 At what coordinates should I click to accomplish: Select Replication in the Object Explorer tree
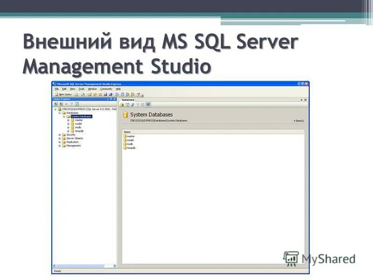point(72,142)
